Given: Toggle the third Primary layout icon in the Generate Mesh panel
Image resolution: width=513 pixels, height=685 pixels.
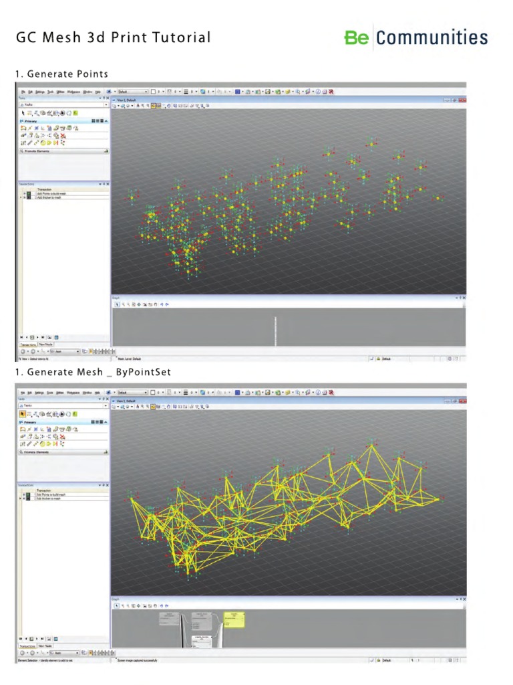Looking at the screenshot, I should (101, 422).
